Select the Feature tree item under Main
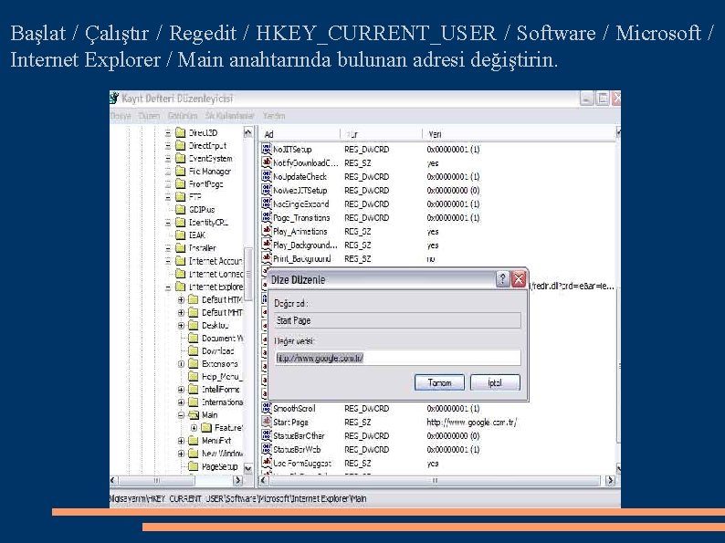 [x=228, y=428]
